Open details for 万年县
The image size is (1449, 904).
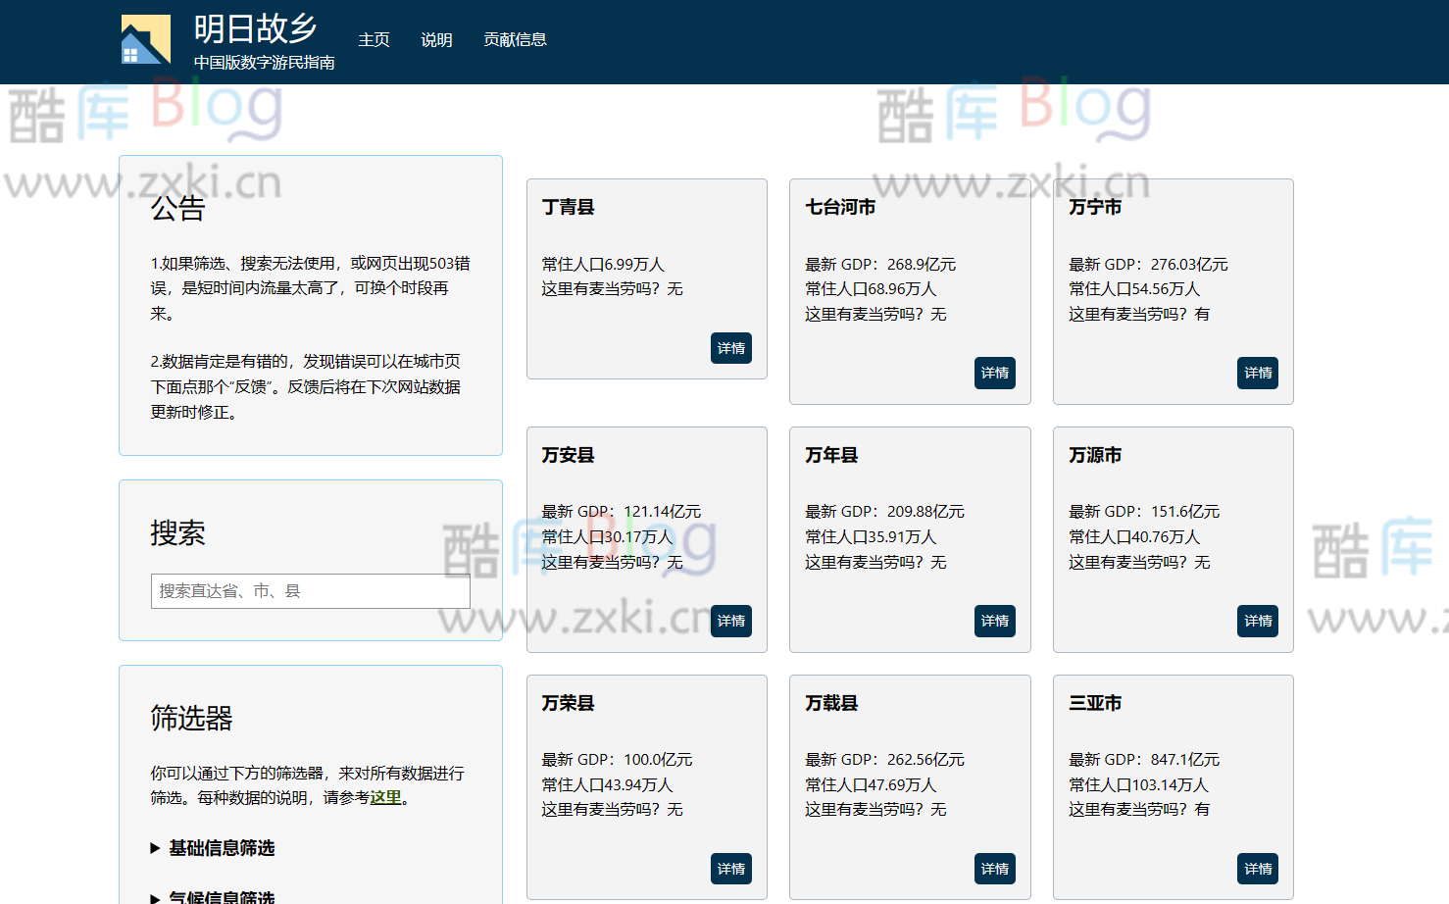(994, 621)
